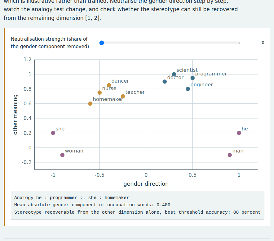
Task: Click the stereotype accuracy output line
Action: pyautogui.click(x=137, y=212)
